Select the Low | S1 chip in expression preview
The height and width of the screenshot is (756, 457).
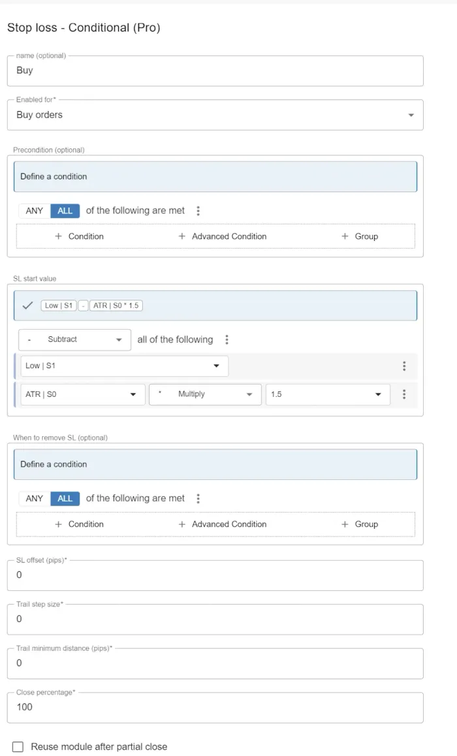(58, 305)
